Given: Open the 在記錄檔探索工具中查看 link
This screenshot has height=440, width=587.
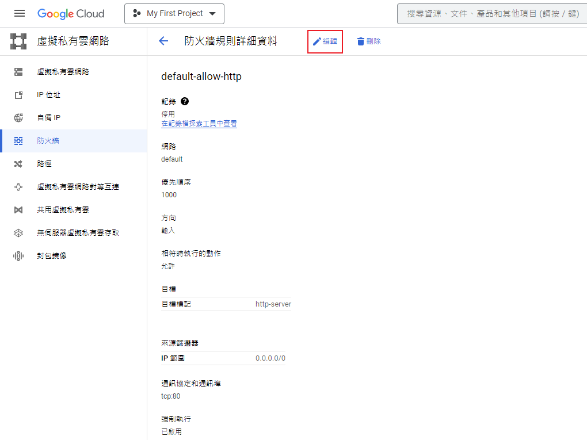Looking at the screenshot, I should pos(199,124).
